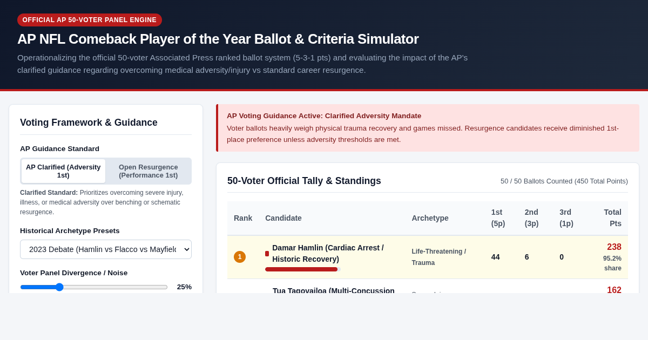This screenshot has height=340, width=648.
Task: Select AP Clarified (Adversity 1st) standard
Action: pos(63,171)
